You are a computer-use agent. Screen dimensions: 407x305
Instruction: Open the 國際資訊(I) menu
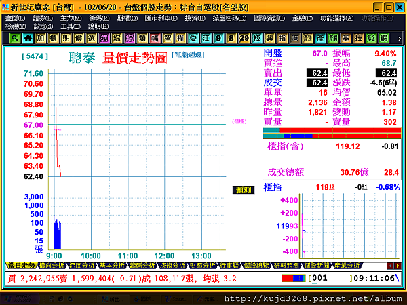(269, 18)
